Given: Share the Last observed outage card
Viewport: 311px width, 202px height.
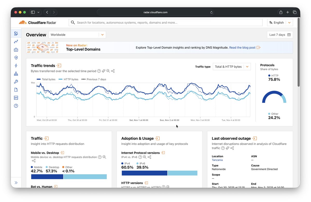Looking at the screenshot, I should point(232,148).
